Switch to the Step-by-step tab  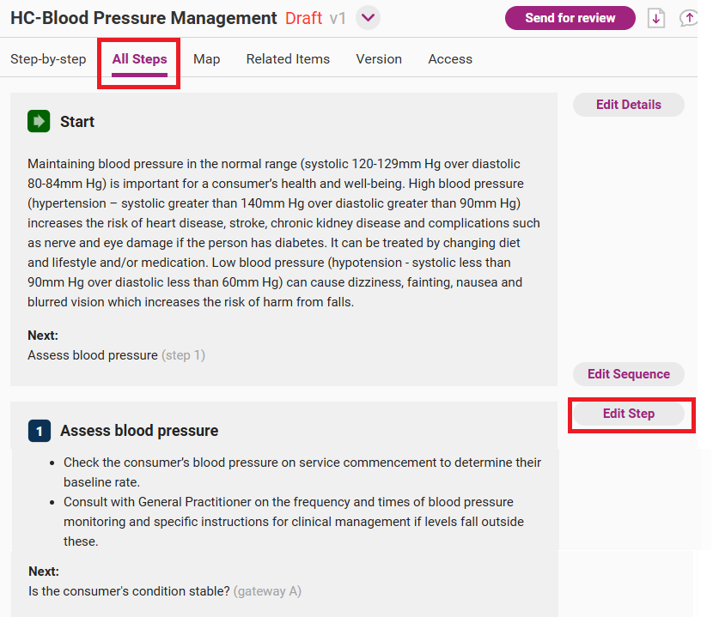point(48,59)
